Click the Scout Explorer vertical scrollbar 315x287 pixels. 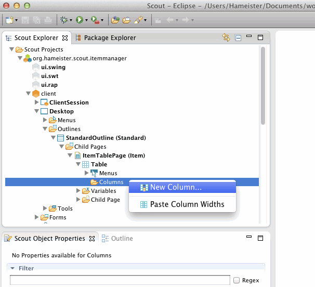pyautogui.click(x=263, y=88)
